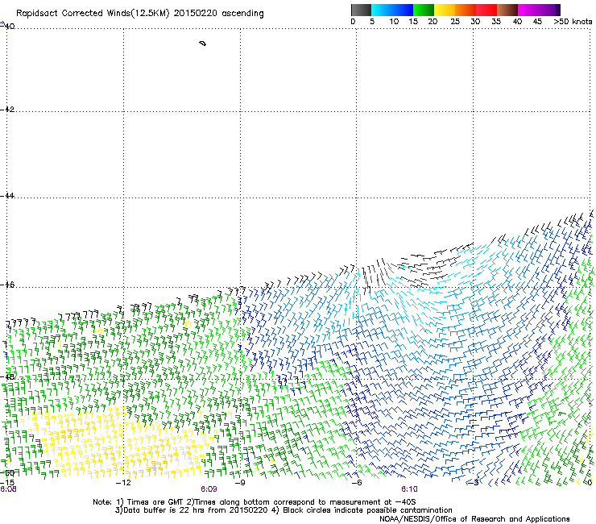This screenshot has width=596, height=524.
Task: Click the '-6' longitude axis label
Action: (356, 483)
